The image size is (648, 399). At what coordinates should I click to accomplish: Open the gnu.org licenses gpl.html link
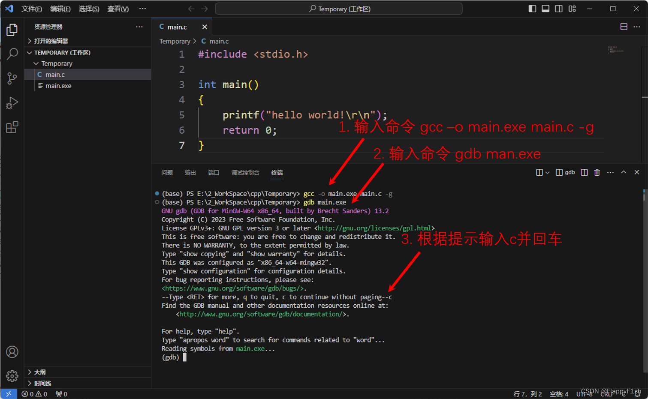pos(374,228)
